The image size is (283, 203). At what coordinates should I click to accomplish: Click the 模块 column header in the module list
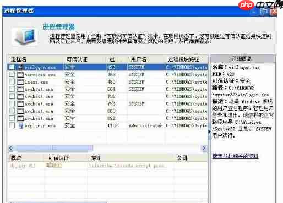pos(26,158)
